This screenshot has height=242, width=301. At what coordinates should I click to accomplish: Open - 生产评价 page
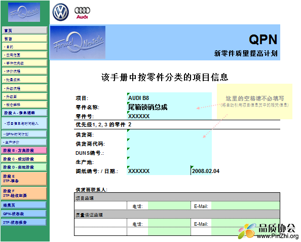click(x=24, y=142)
